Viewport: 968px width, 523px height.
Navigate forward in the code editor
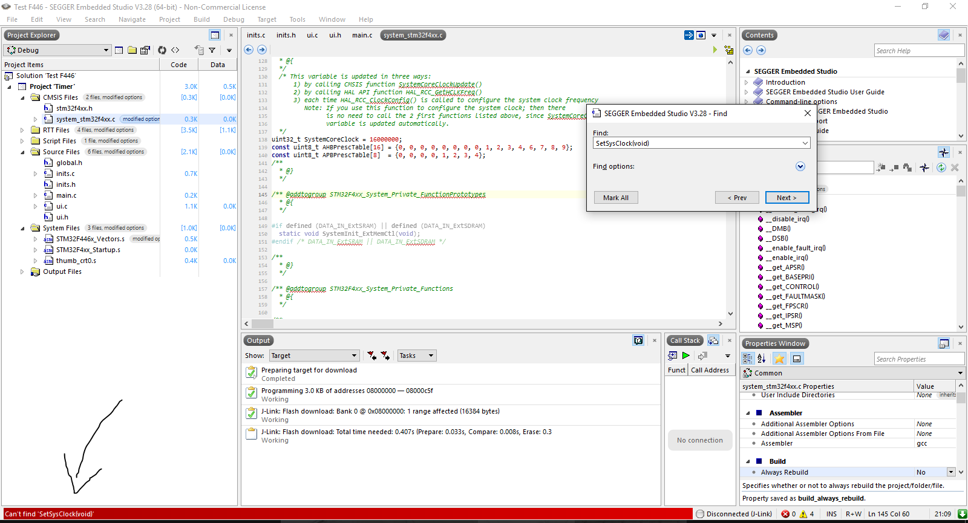[262, 50]
